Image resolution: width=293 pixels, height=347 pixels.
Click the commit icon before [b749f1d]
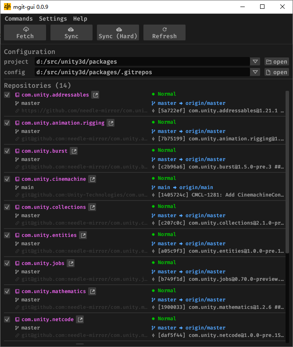(x=153, y=279)
